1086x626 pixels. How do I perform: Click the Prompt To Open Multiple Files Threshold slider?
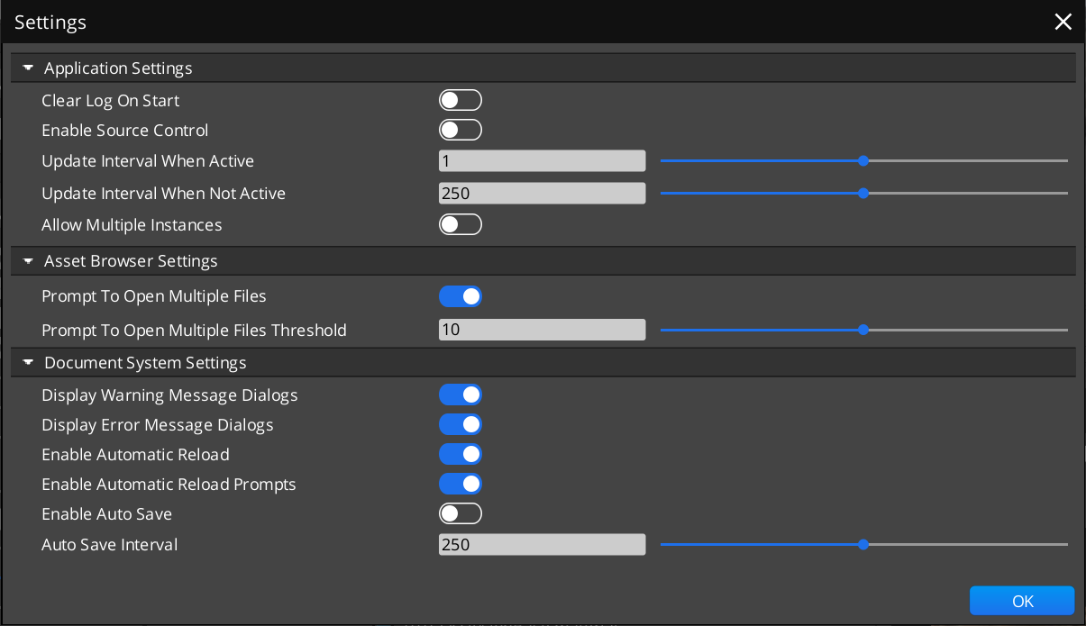pyautogui.click(x=863, y=330)
